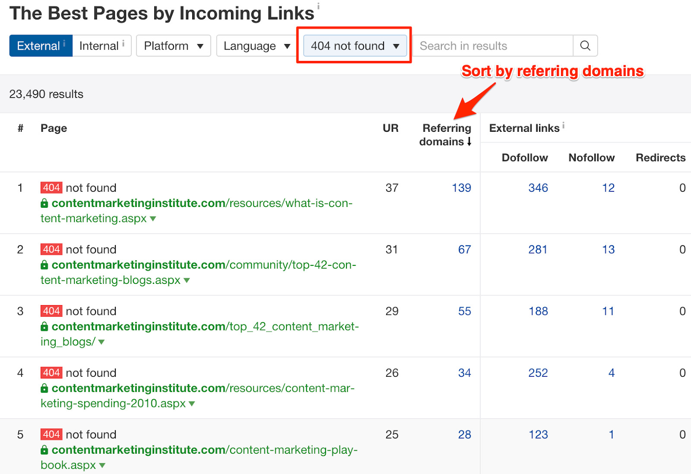Screen dimensions: 691x474
Task: Sort by Dofollow column header
Action: [x=525, y=158]
